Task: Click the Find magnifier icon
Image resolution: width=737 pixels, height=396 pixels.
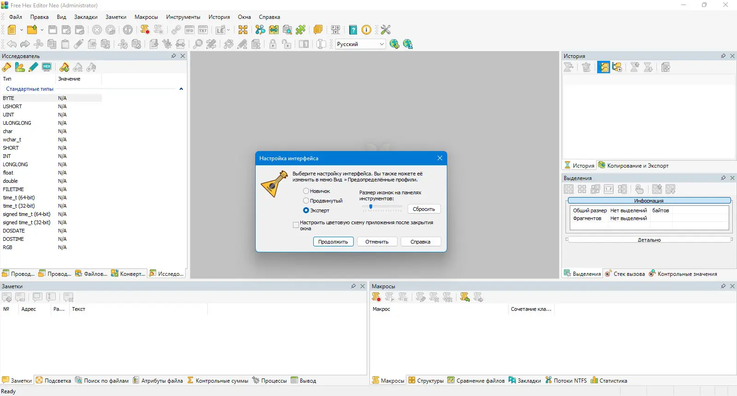Action: click(x=198, y=44)
